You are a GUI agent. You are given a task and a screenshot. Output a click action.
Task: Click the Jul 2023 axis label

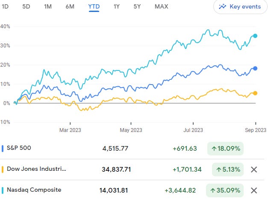[x=193, y=130]
